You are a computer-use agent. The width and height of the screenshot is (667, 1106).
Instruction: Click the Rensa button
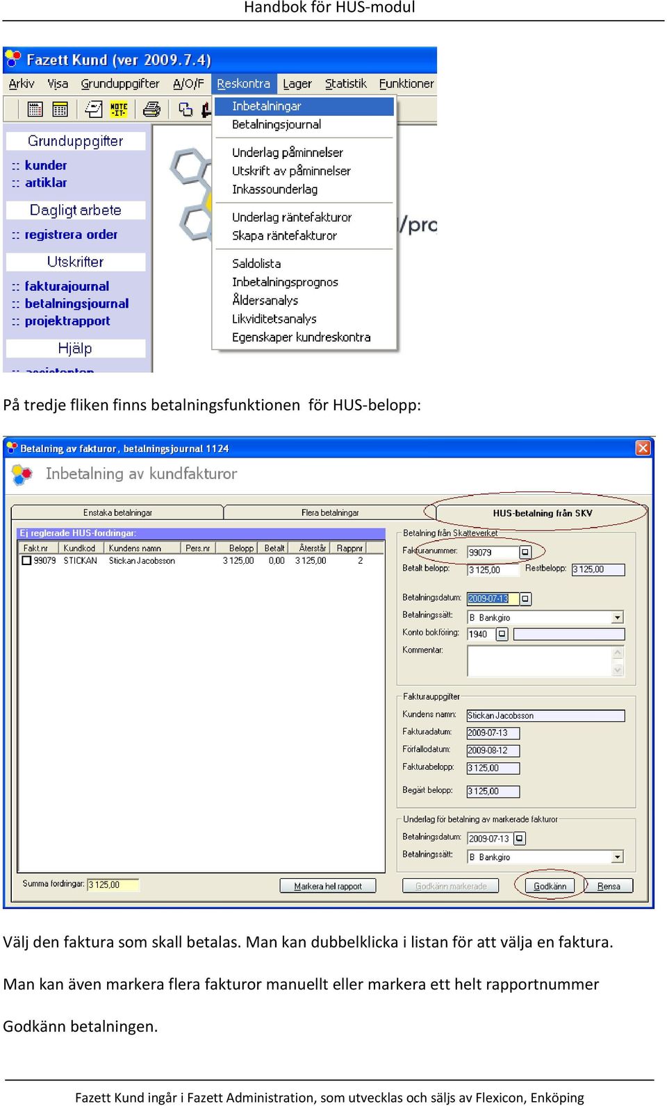pos(609,886)
